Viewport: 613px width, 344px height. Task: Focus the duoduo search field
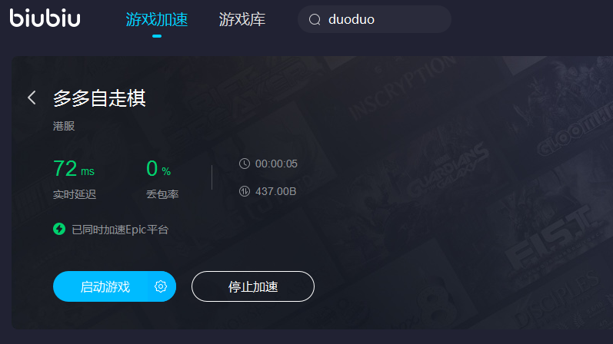[x=375, y=19]
